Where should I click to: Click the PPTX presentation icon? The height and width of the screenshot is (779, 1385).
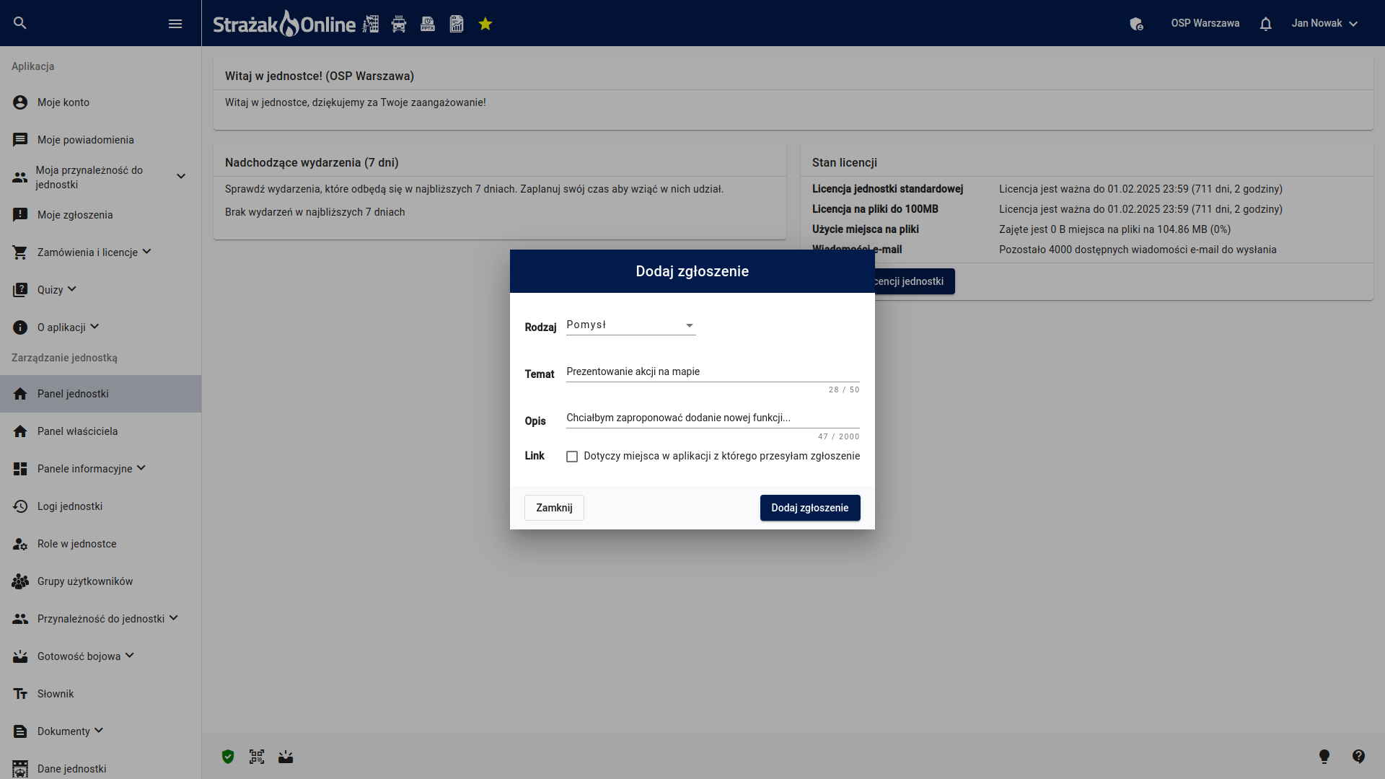pos(428,24)
